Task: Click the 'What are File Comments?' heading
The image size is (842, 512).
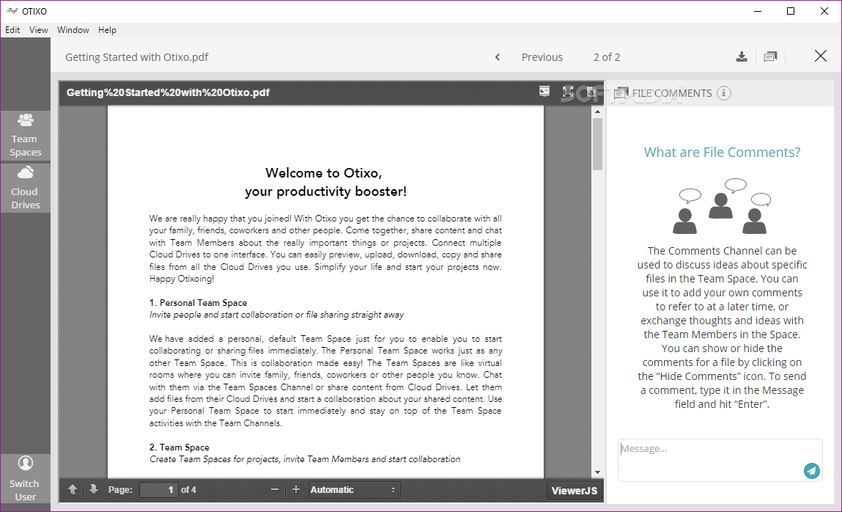Action: point(722,152)
